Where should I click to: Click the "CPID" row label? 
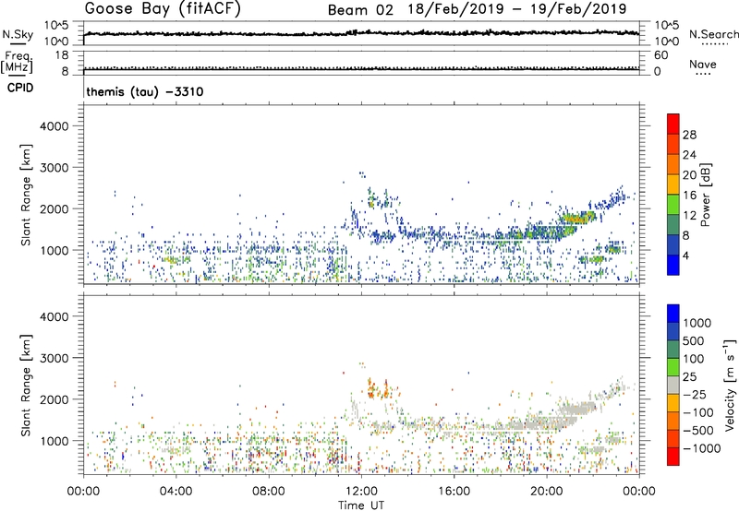(20, 88)
